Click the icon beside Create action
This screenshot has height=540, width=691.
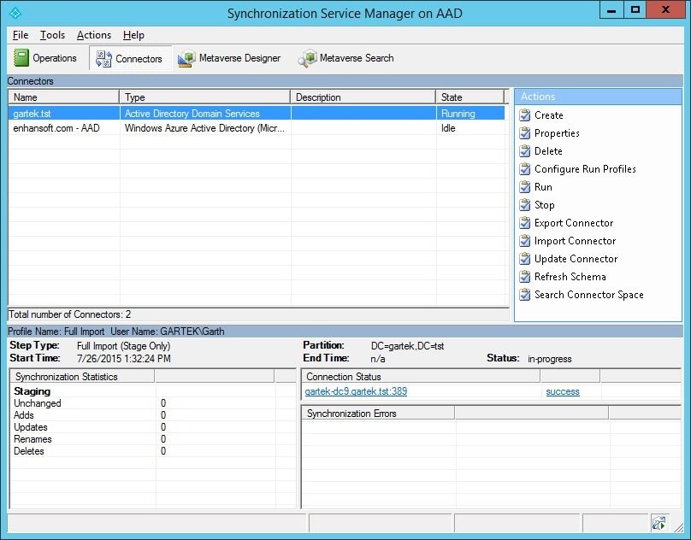525,115
